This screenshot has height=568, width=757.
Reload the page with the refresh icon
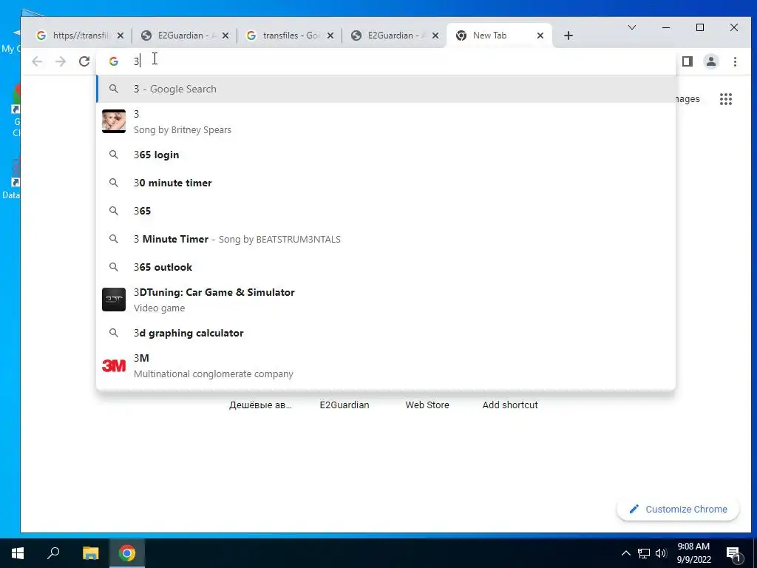point(84,61)
